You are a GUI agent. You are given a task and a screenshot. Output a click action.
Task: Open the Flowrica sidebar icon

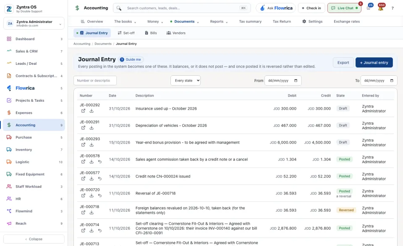coord(9,88)
